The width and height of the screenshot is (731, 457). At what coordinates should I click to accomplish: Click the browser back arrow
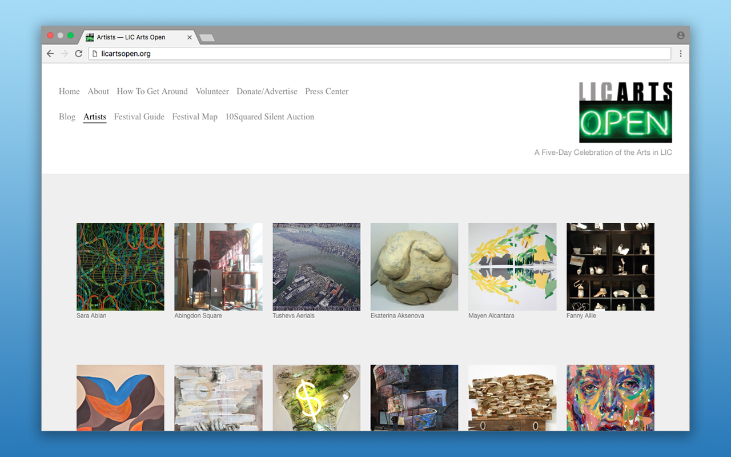point(50,54)
